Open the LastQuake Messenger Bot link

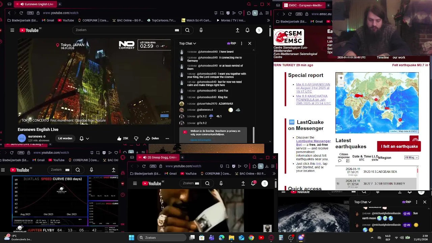[x=313, y=143]
